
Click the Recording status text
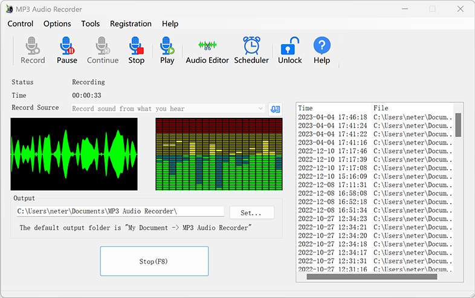coord(88,82)
